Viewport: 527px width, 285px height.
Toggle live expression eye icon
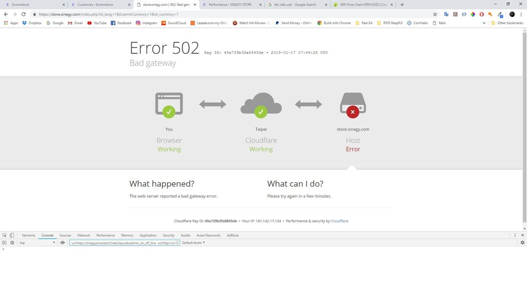pos(63,243)
